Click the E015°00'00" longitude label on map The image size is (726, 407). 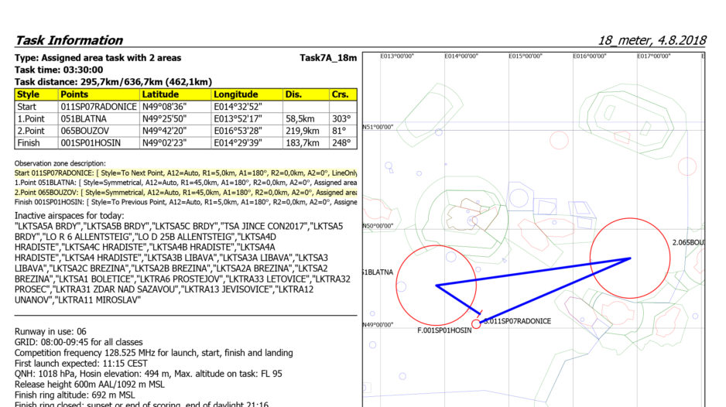527,56
